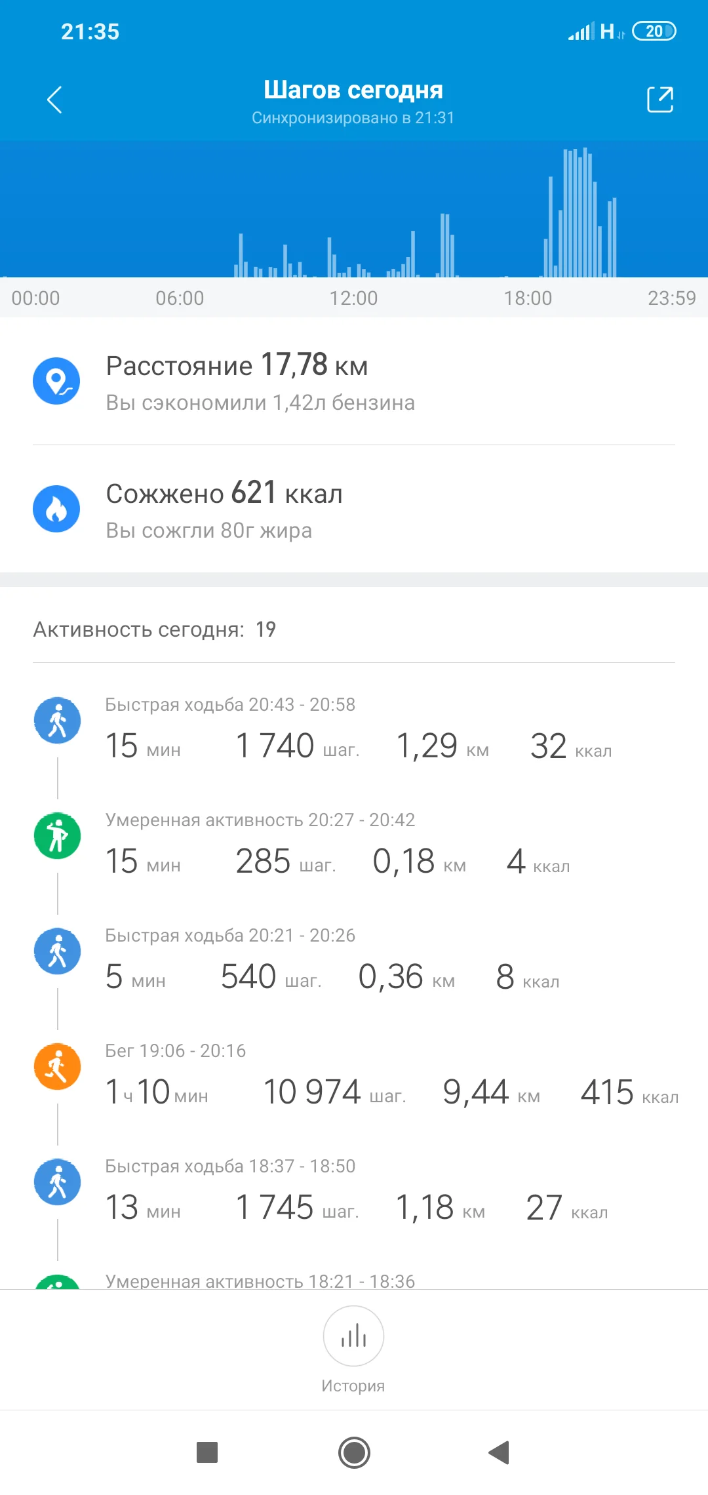
Task: Tap green moderate activity icon 20:27 - 20:42
Action: click(58, 835)
